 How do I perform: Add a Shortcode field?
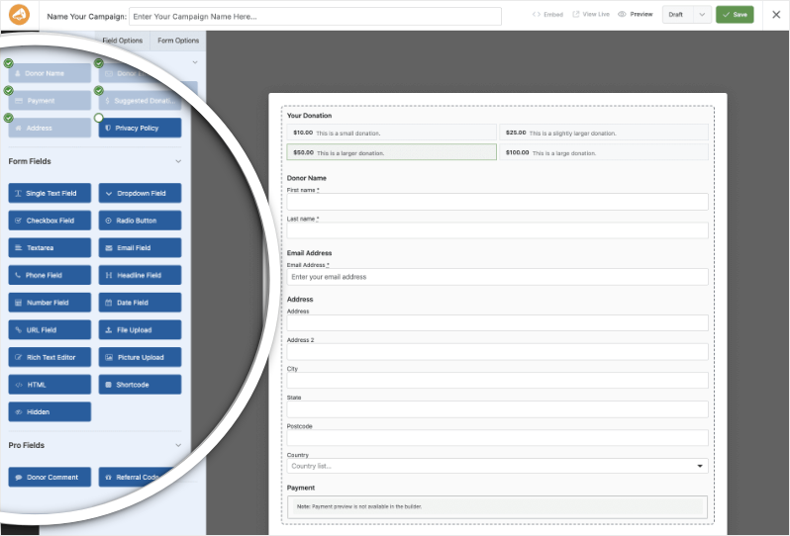coord(140,385)
